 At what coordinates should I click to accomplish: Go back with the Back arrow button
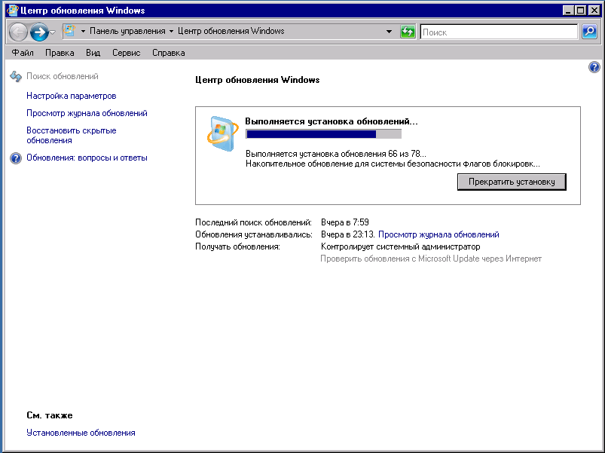tap(18, 32)
